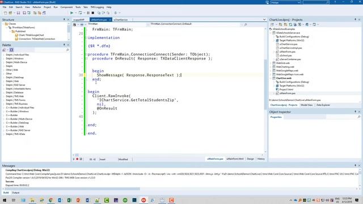Click the green Run arrow button
This screenshot has width=363, height=204.
coord(72,13)
